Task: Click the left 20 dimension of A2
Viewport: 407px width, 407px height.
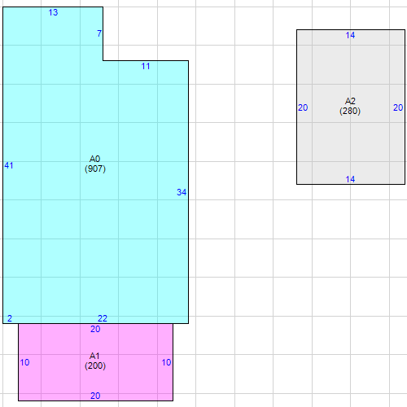Action: [303, 107]
